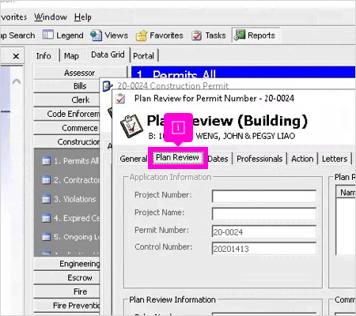Click the grid icon beside 3. Violations
Image resolution: width=356 pixels, height=316 pixels.
[46, 199]
